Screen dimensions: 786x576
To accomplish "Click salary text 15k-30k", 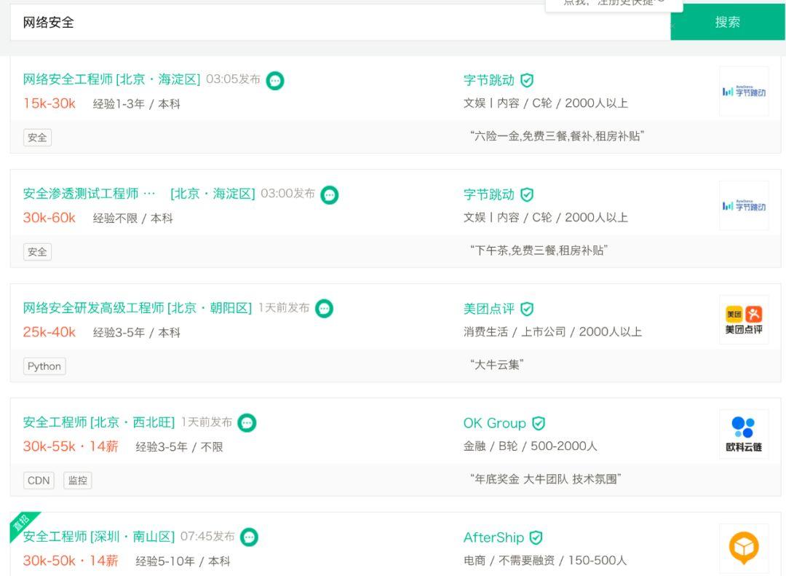I will pos(49,103).
